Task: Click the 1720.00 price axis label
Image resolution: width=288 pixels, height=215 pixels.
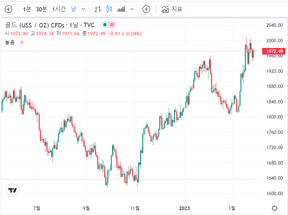Action: click(x=274, y=147)
